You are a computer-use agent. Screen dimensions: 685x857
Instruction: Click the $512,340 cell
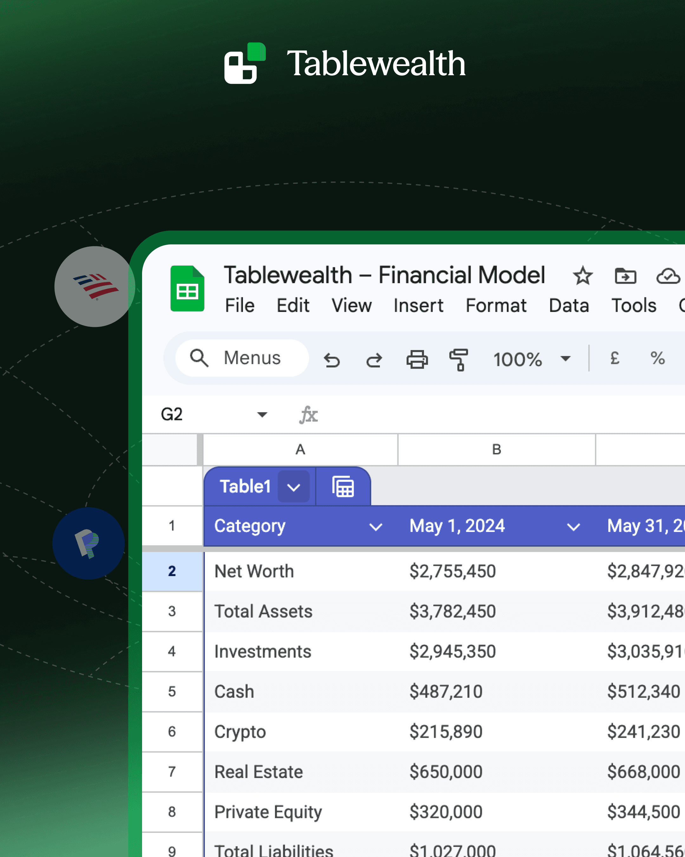641,692
